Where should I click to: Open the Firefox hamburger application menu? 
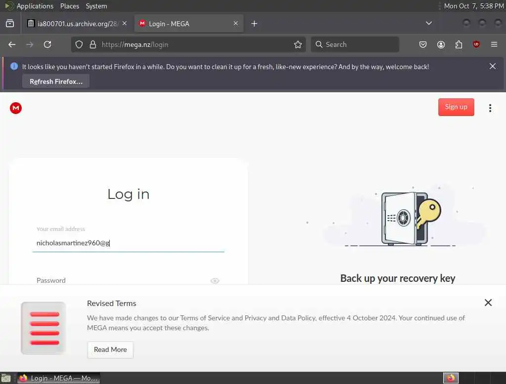click(x=494, y=44)
